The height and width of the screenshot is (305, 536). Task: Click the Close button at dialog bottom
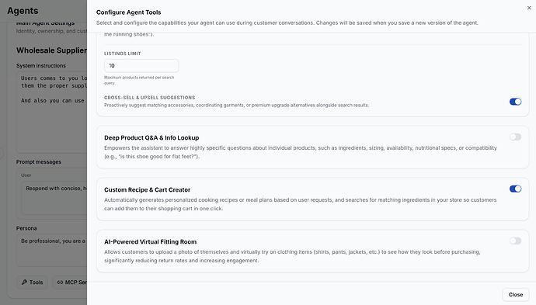[x=516, y=294]
